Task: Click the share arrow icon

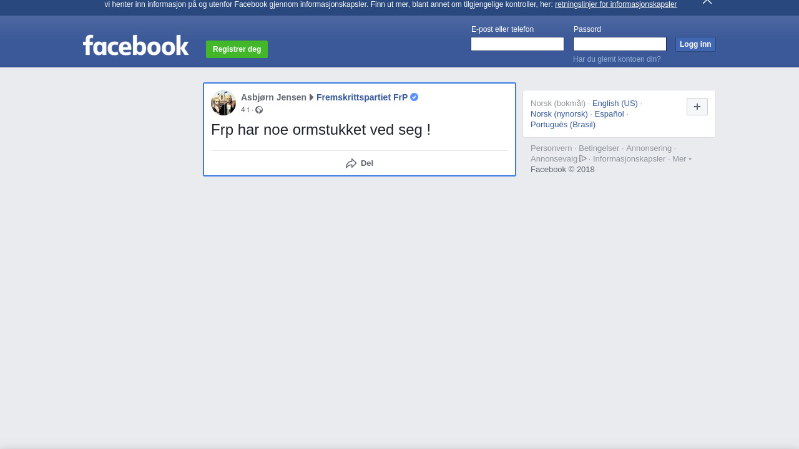Action: [351, 163]
